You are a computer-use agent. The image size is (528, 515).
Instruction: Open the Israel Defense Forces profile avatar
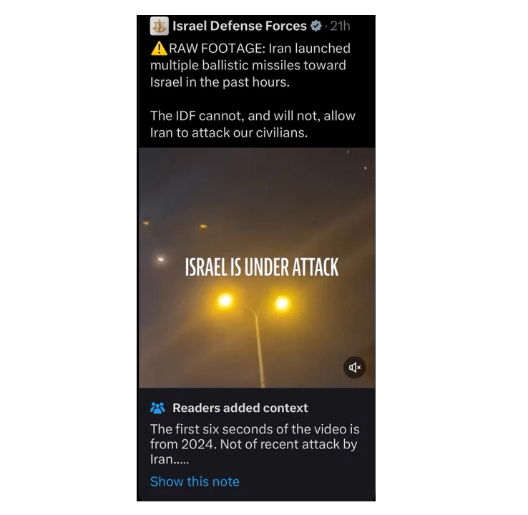tap(160, 26)
